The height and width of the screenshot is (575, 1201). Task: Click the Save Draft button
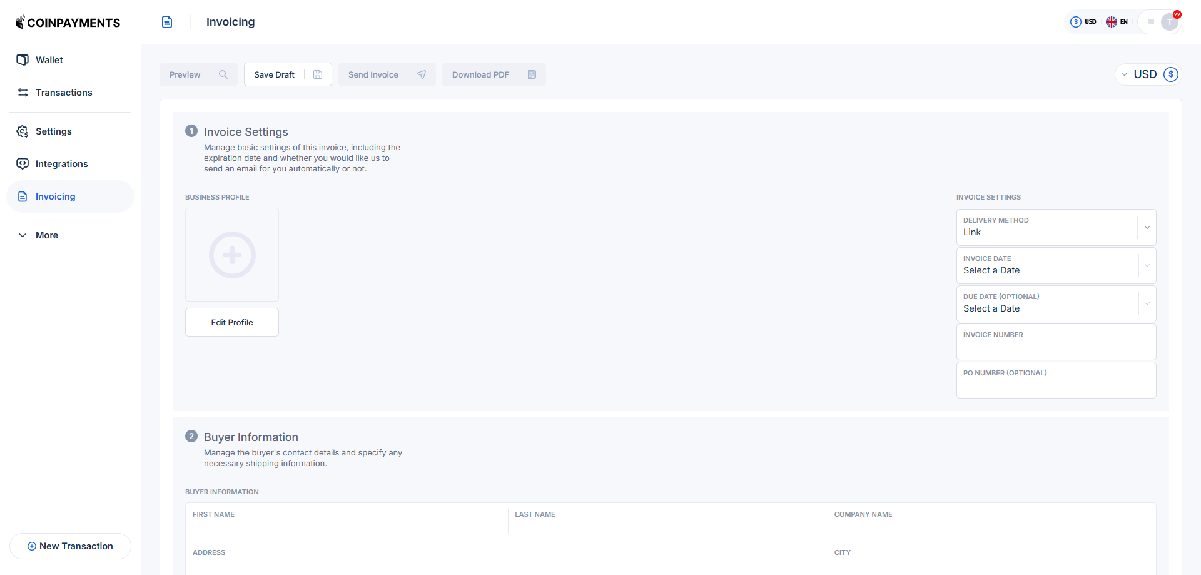pos(275,74)
